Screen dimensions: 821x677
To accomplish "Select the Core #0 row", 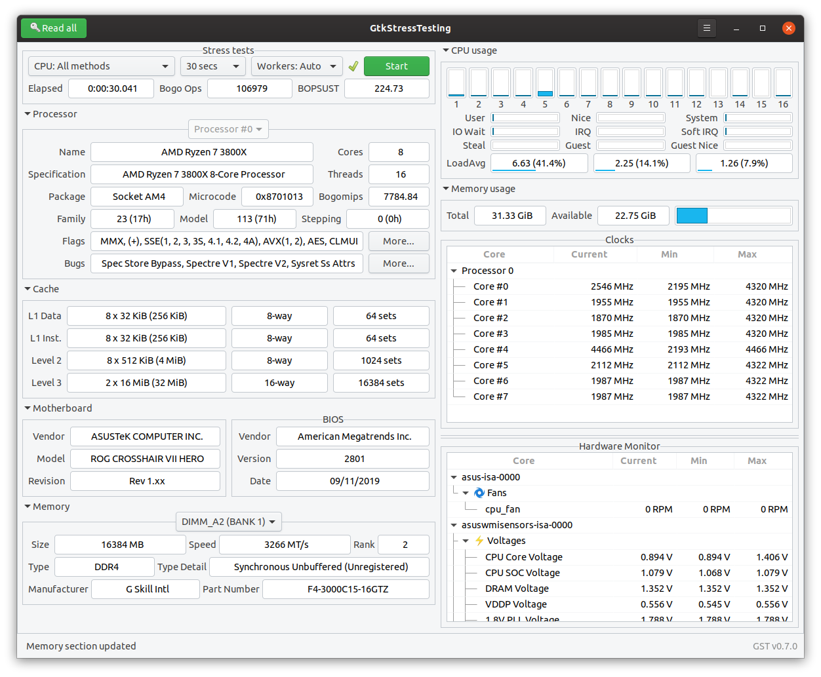I will (620, 286).
